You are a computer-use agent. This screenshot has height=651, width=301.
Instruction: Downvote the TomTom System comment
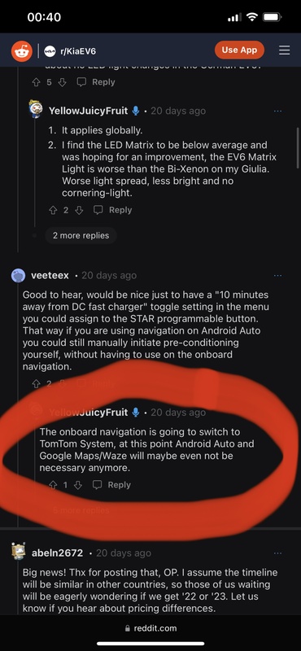pos(78,485)
